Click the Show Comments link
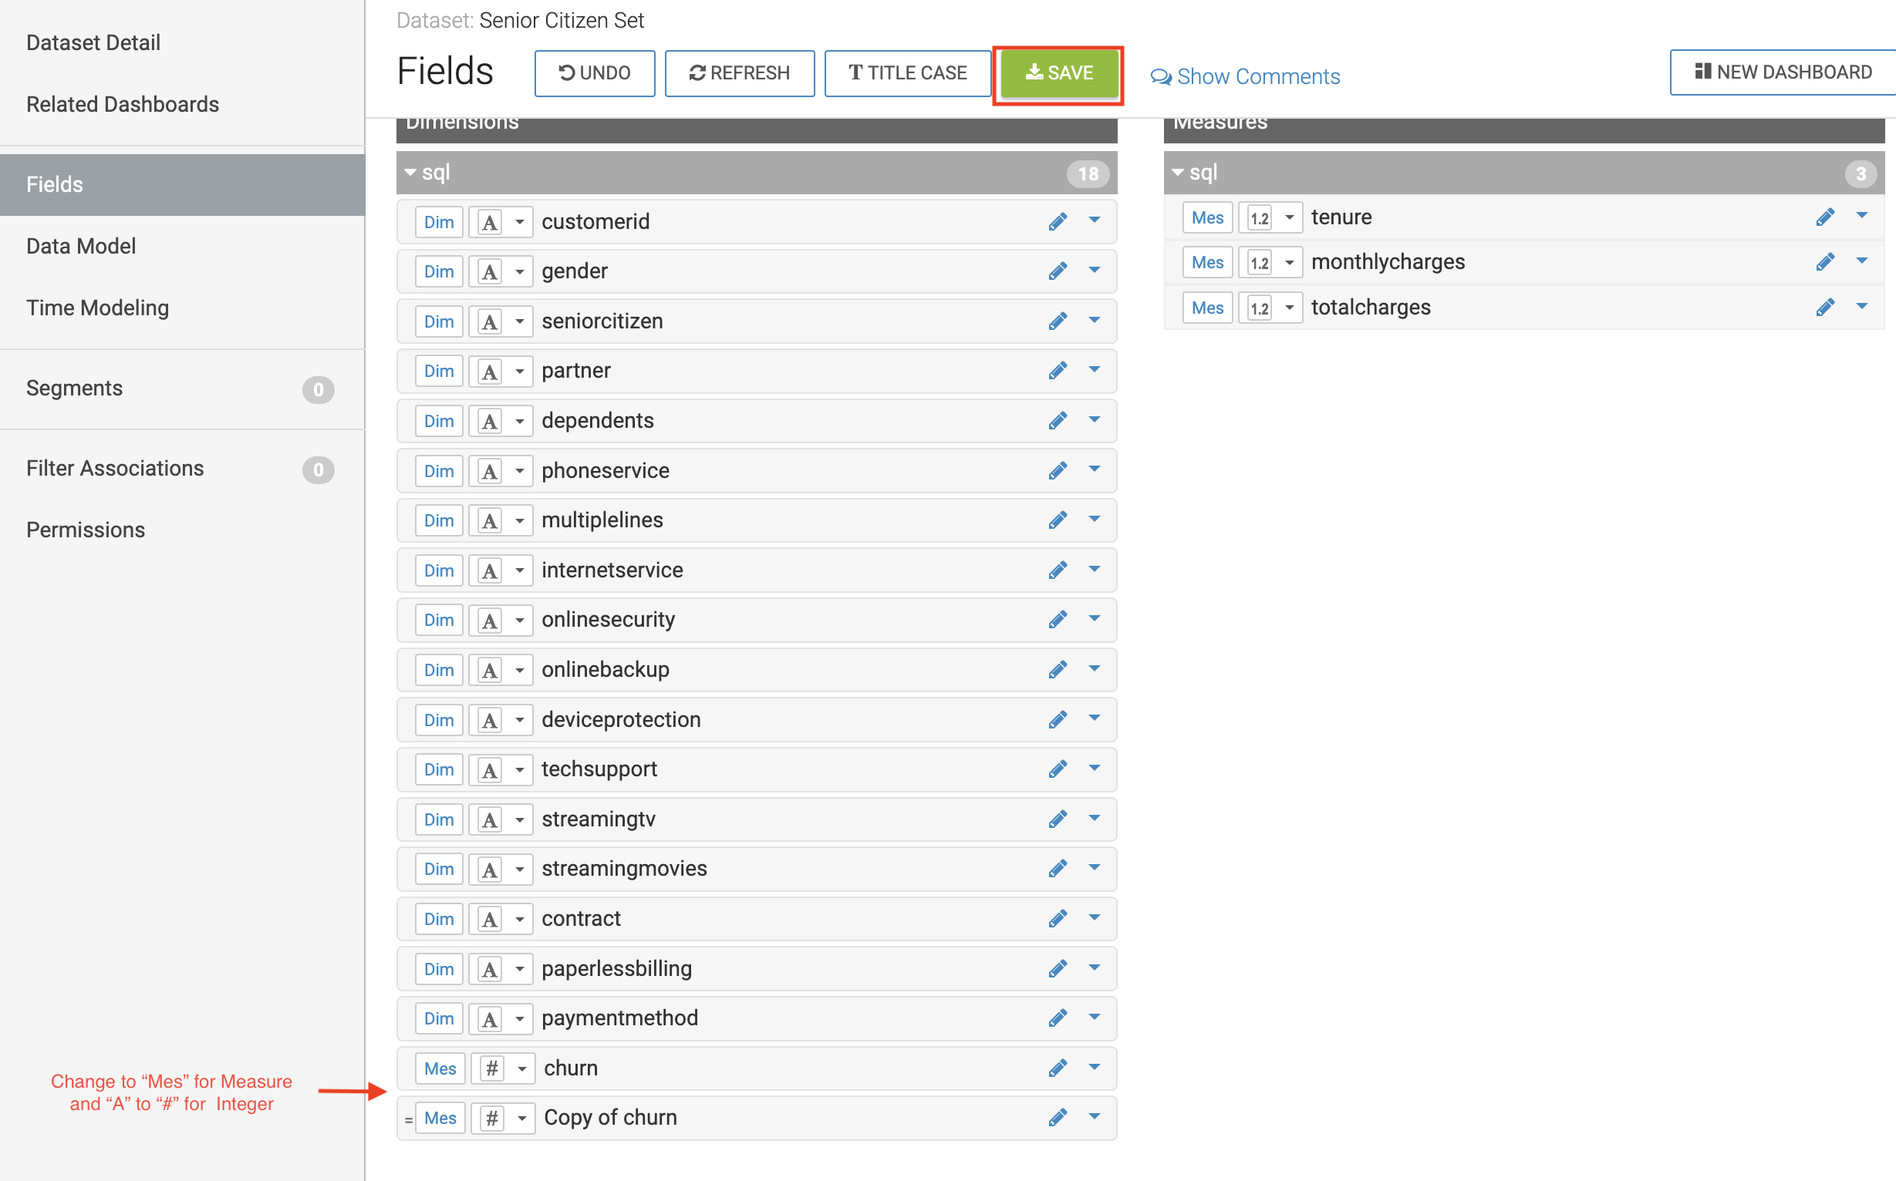The width and height of the screenshot is (1896, 1181). [x=1245, y=76]
